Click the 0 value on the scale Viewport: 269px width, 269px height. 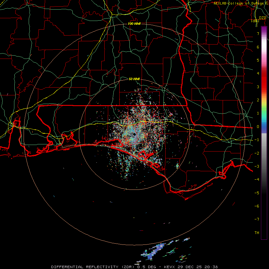point(258,127)
